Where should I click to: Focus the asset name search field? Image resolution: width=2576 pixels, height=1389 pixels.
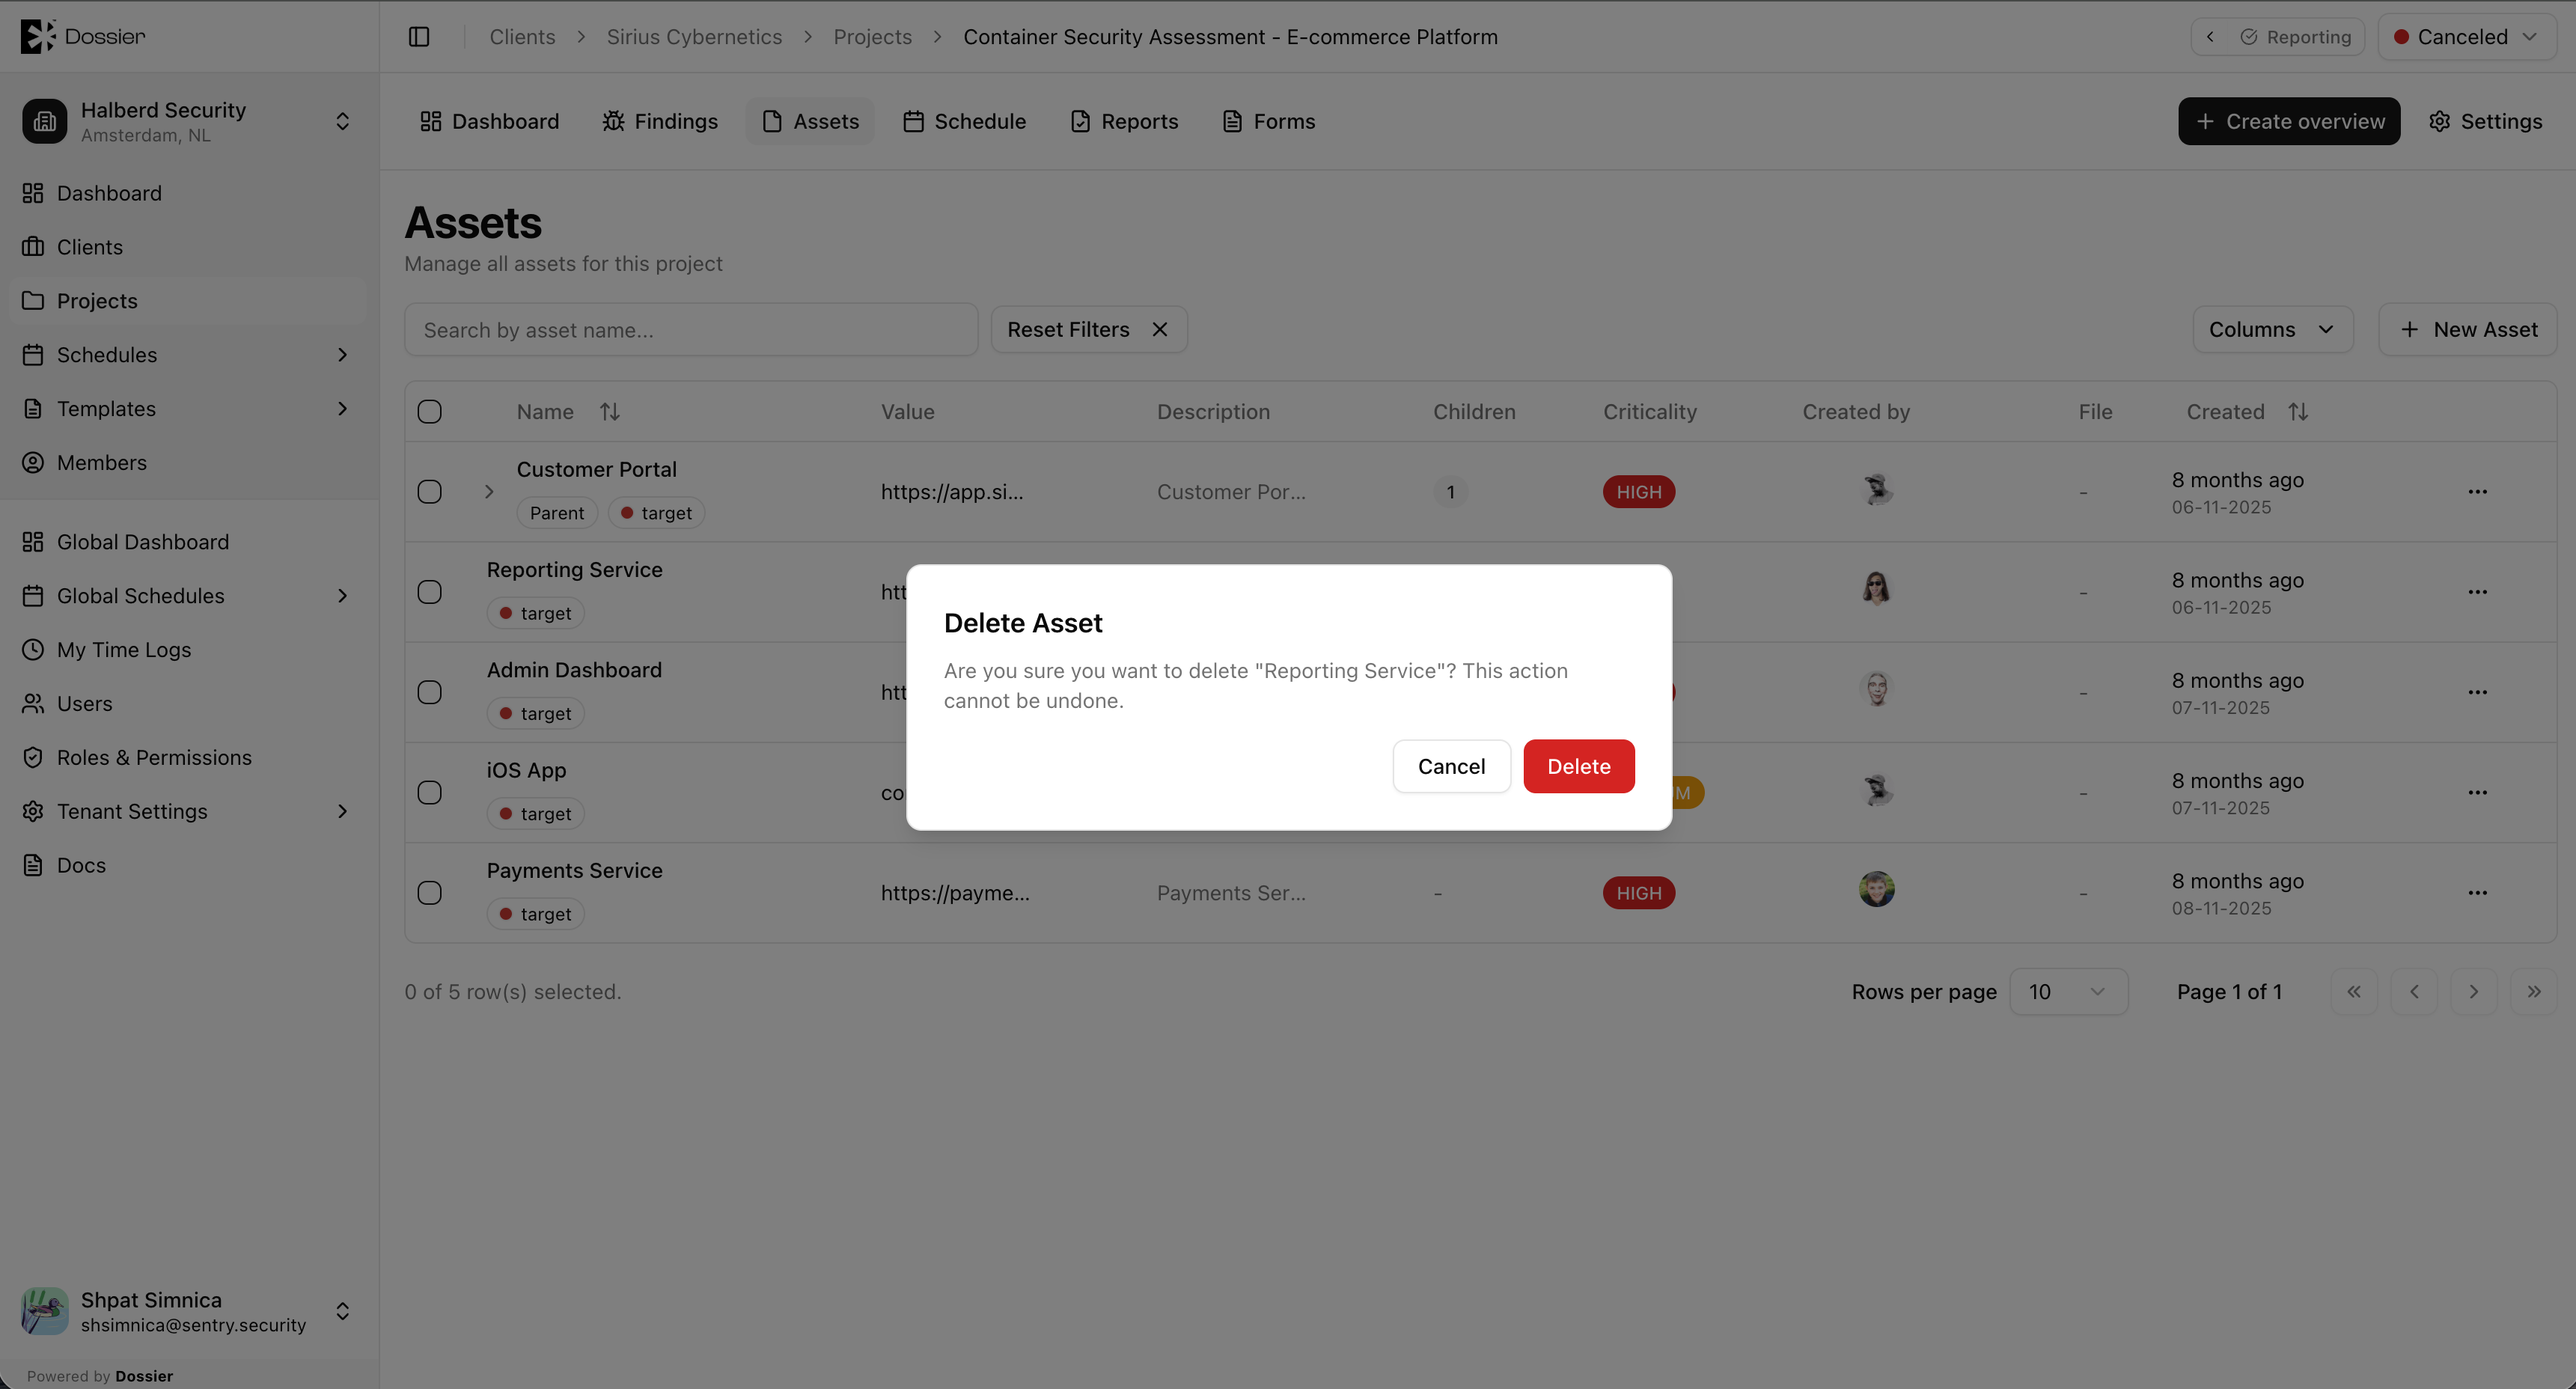tap(691, 329)
